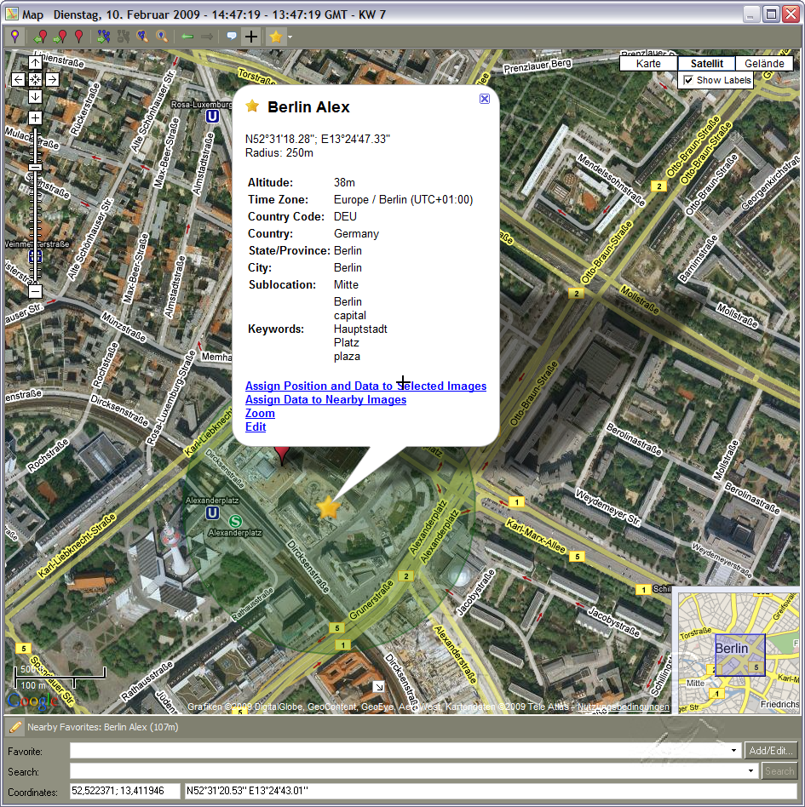Close the Berlin Alex info balloon
This screenshot has height=807, width=805.
(x=485, y=99)
